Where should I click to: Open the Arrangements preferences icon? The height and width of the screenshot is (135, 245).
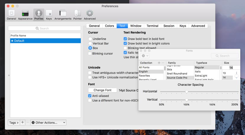click(63, 15)
